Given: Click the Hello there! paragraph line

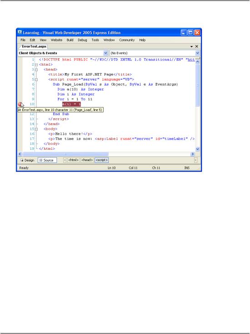Looking at the screenshot, I should click(x=70, y=134).
